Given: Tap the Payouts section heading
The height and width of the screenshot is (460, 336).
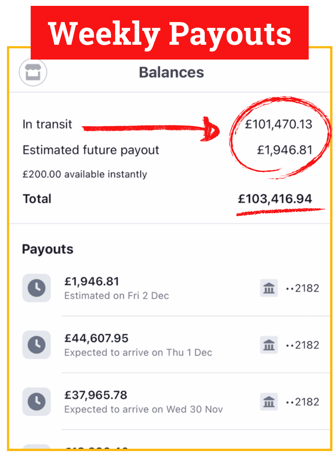Looking at the screenshot, I should pos(47,249).
